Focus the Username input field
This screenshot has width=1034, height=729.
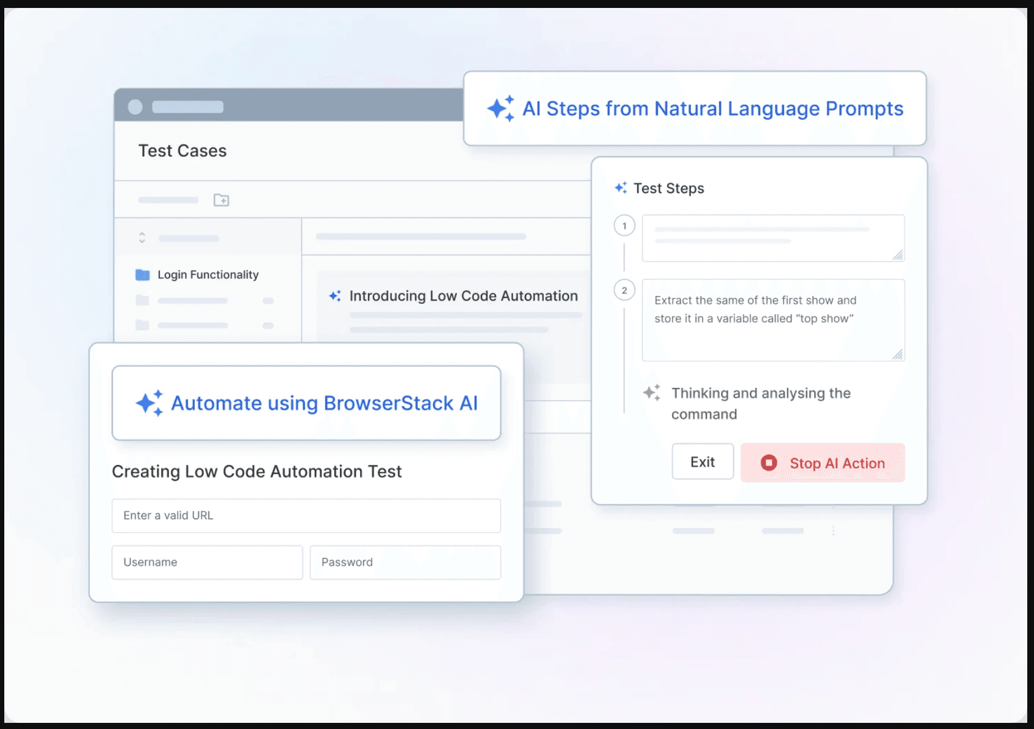point(207,562)
